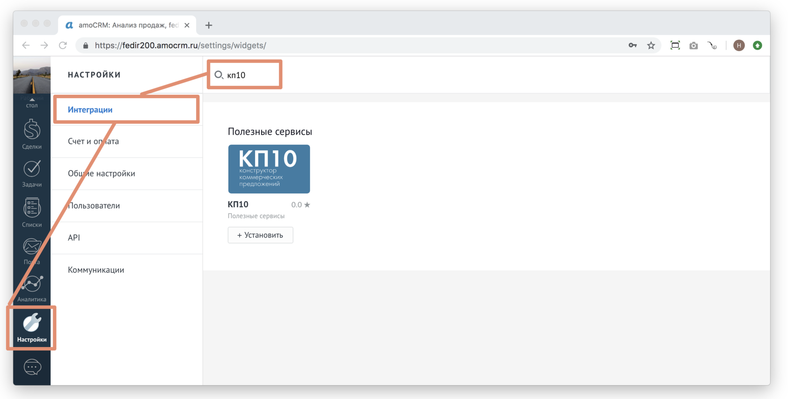Open Счет и оплата settings section
The image size is (788, 399).
point(127,141)
